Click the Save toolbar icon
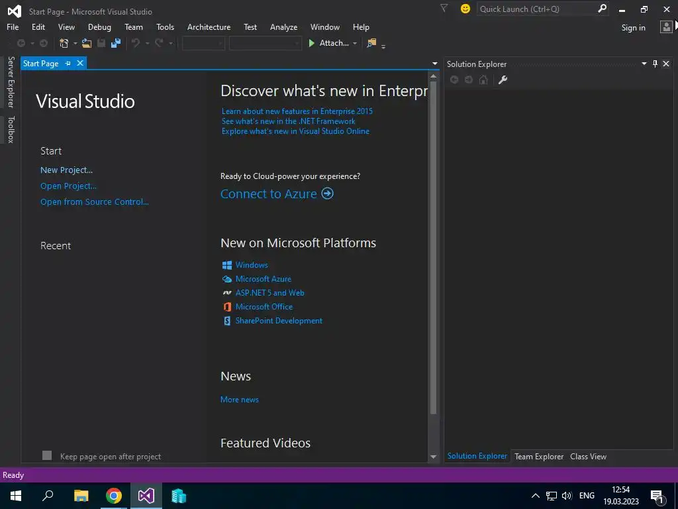 [x=101, y=43]
